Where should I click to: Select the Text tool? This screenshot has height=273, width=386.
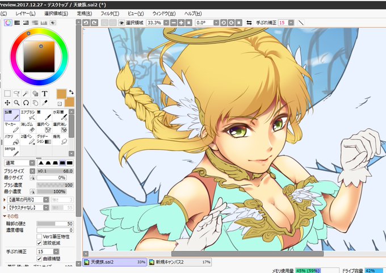point(44,94)
